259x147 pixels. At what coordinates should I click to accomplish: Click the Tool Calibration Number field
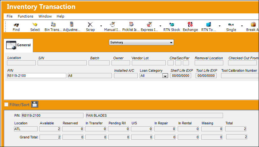240,76
